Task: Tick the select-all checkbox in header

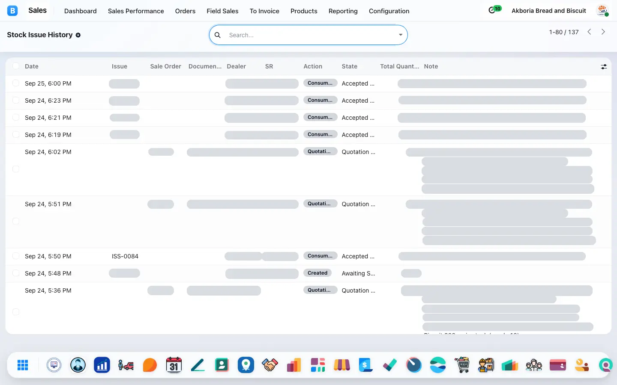Action: (x=16, y=66)
